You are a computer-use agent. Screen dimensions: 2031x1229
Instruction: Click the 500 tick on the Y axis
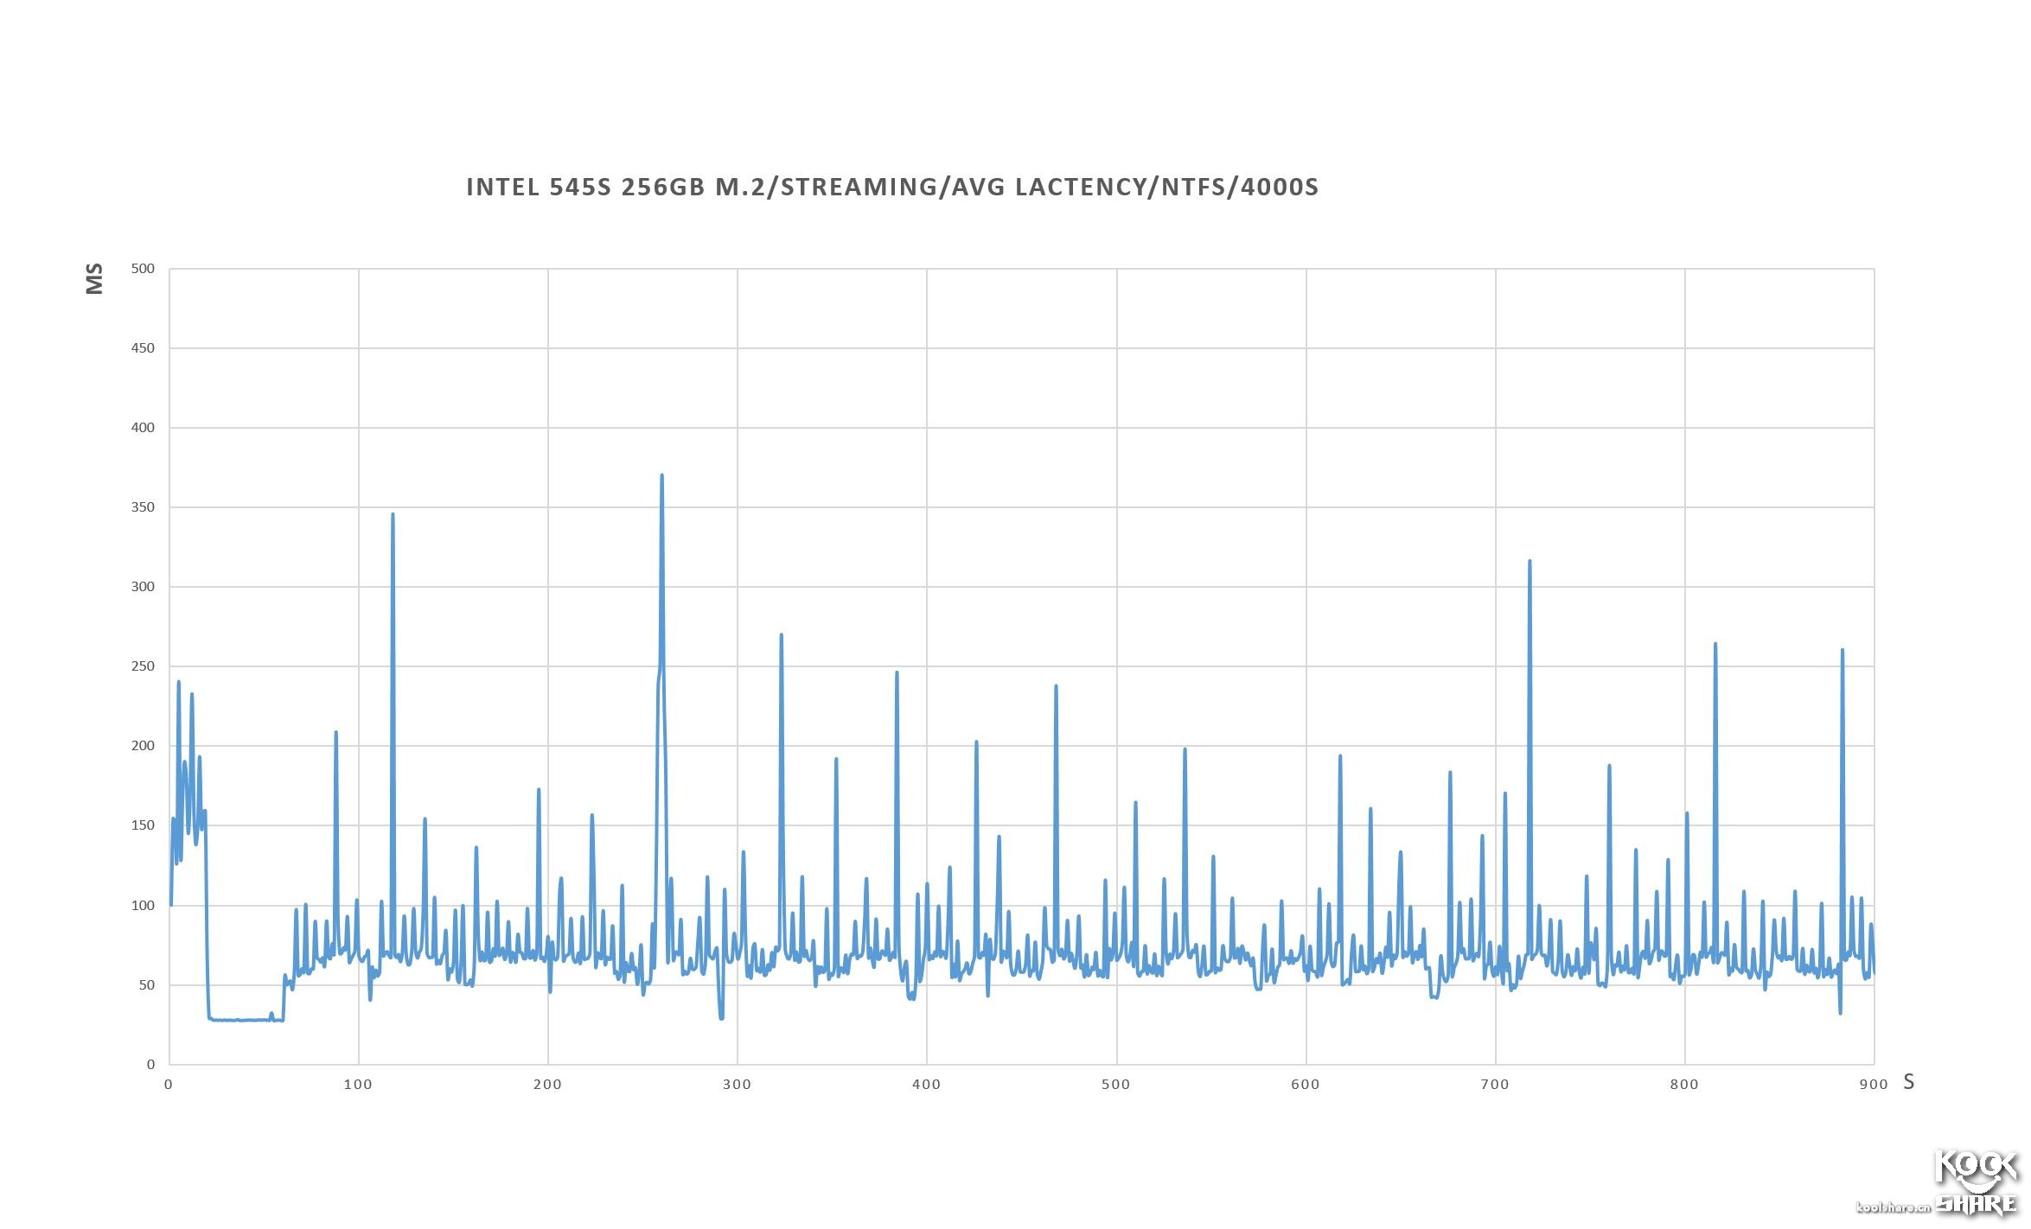[x=143, y=269]
